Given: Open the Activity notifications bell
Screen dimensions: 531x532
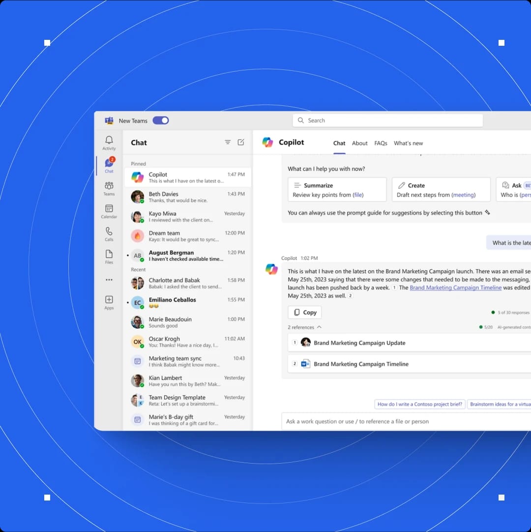Looking at the screenshot, I should [108, 142].
